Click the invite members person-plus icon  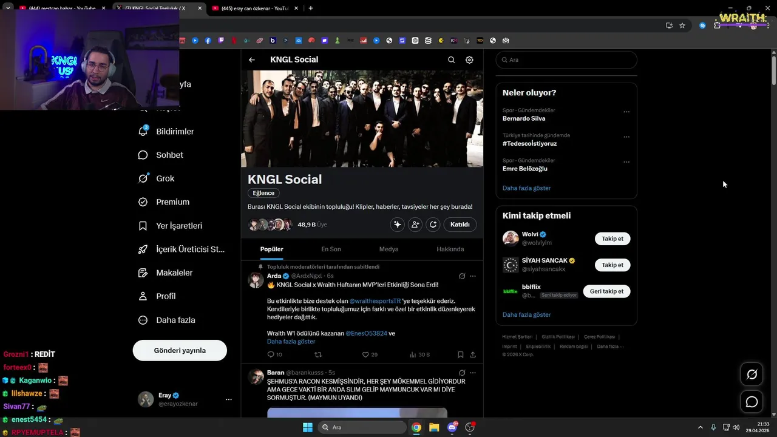click(x=415, y=225)
